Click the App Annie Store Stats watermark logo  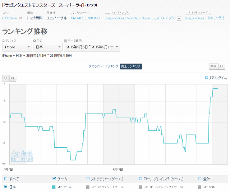click(x=22, y=156)
